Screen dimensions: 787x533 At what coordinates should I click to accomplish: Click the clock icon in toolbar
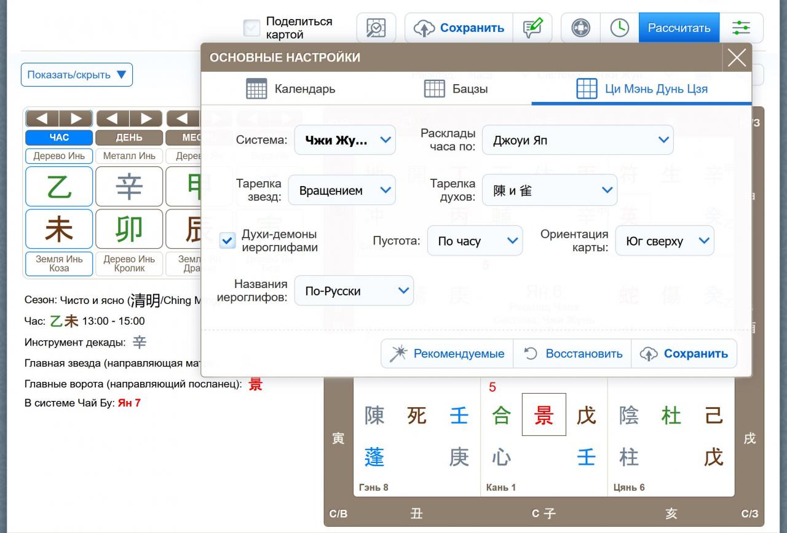pyautogui.click(x=619, y=28)
